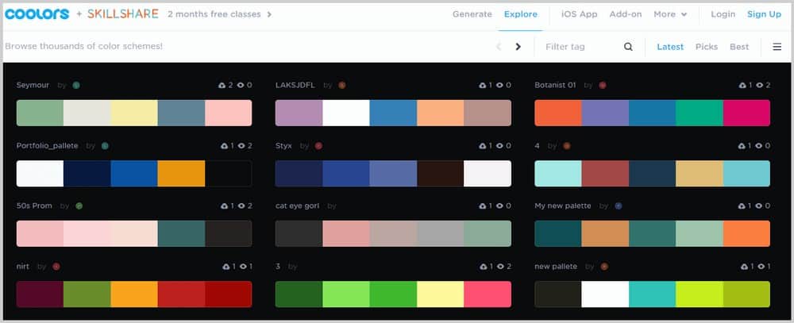Show Best palettes
This screenshot has width=794, height=323.
point(738,47)
